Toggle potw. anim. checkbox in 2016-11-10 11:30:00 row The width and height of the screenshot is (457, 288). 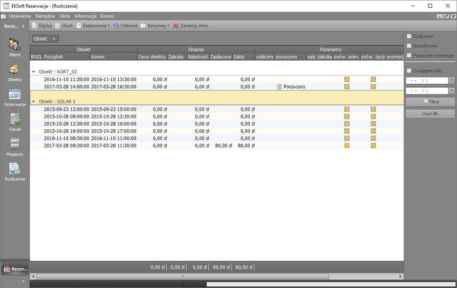347,79
